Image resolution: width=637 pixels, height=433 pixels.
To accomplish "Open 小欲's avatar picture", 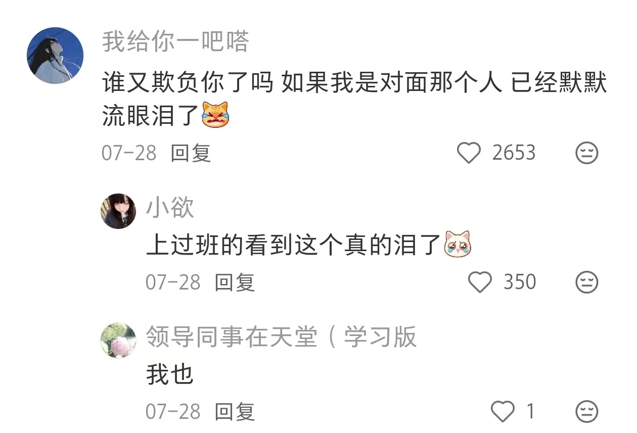I will point(119,211).
